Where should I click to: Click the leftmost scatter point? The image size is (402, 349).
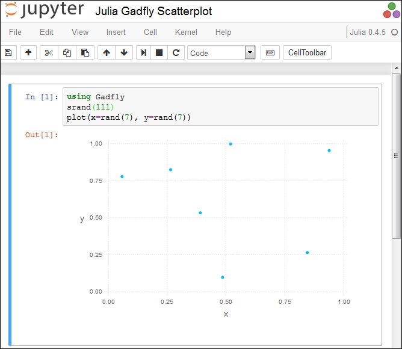click(x=122, y=176)
